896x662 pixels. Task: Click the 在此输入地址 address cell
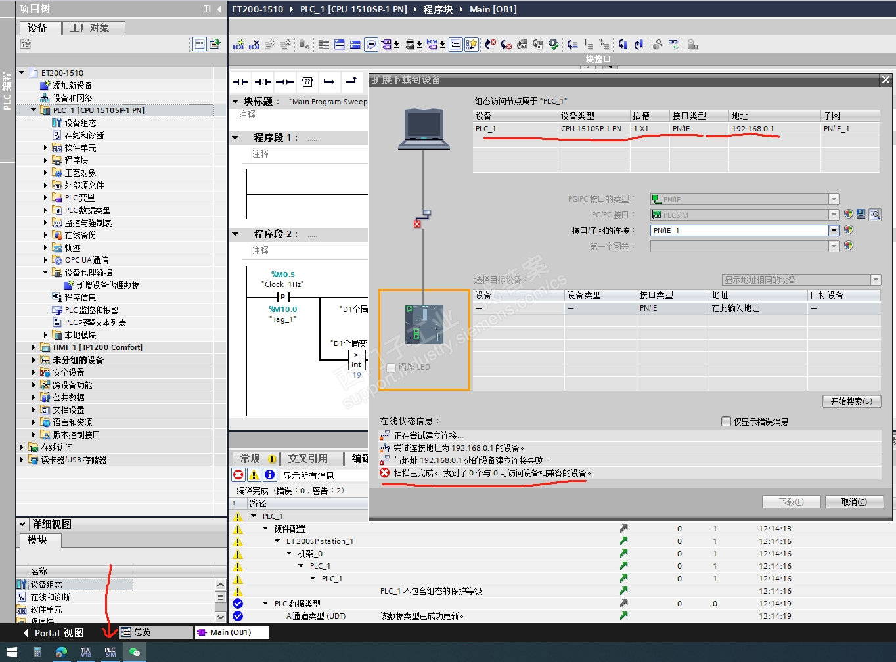pyautogui.click(x=735, y=308)
